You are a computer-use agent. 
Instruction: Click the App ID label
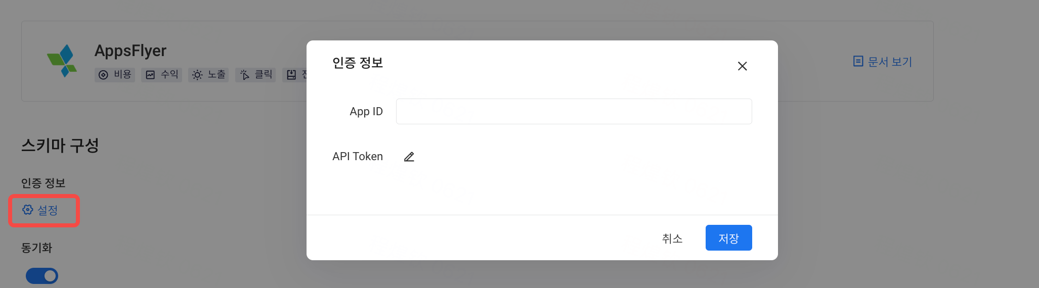pyautogui.click(x=366, y=112)
